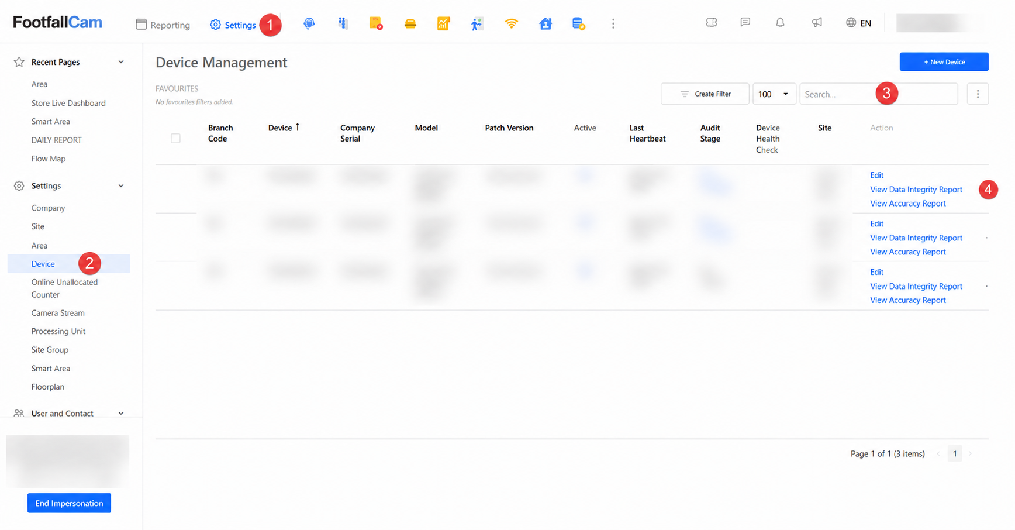The width and height of the screenshot is (1015, 530).
Task: Open the EN language selector
Action: pos(866,23)
